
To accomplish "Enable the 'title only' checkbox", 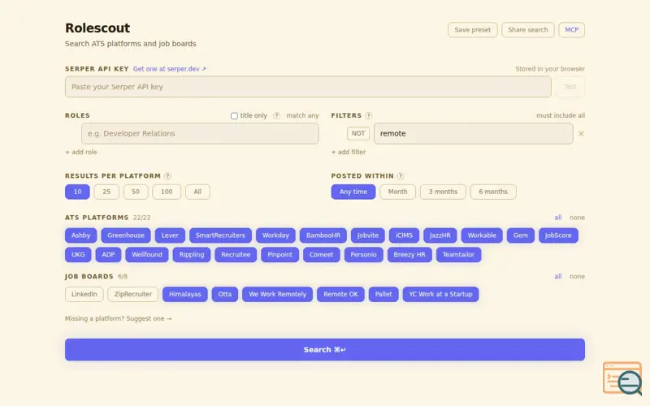I will [234, 116].
